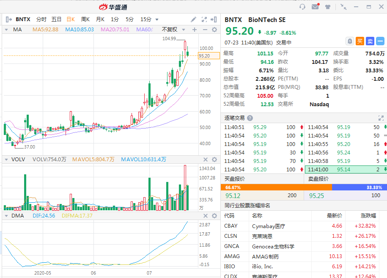Click MA10:85.03 indicator label
Image resolution: width=387 pixels, height=278 pixels.
[80, 30]
